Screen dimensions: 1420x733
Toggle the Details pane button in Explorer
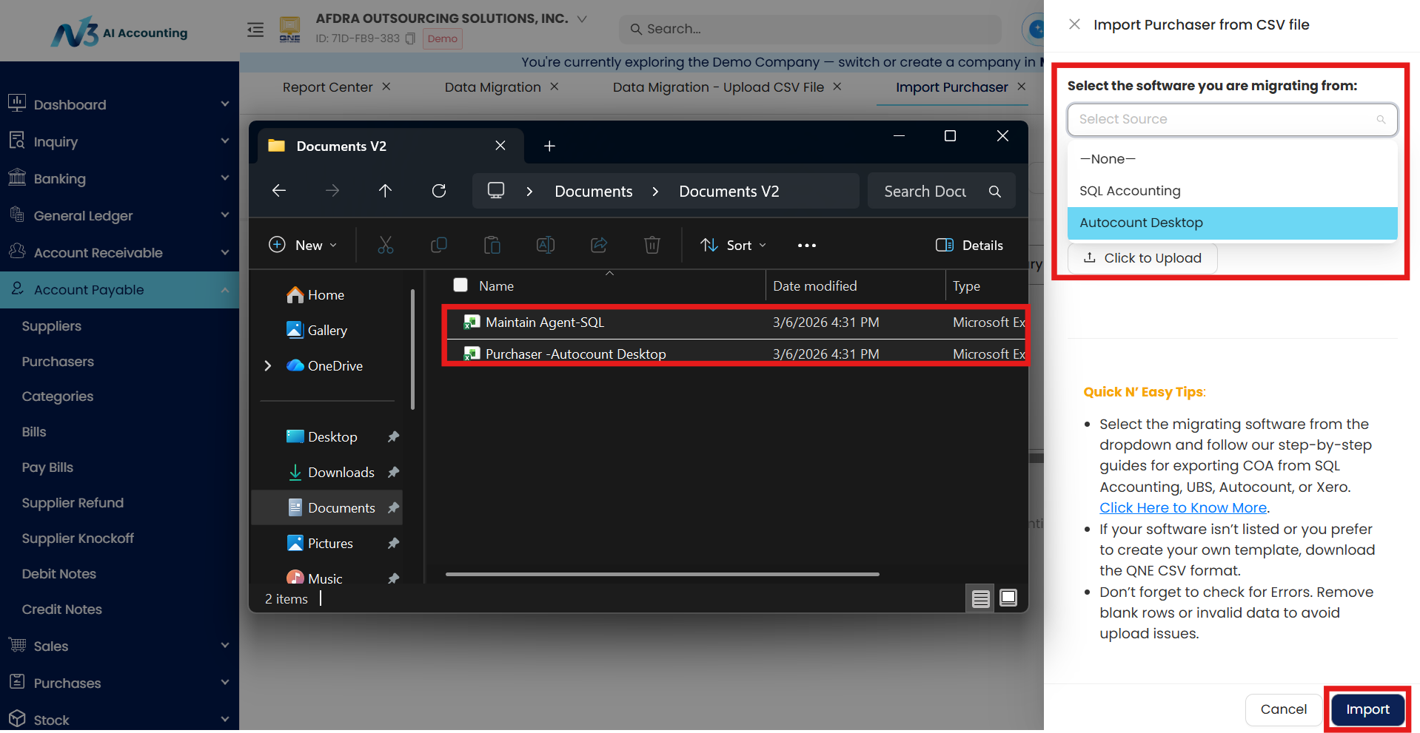[969, 245]
